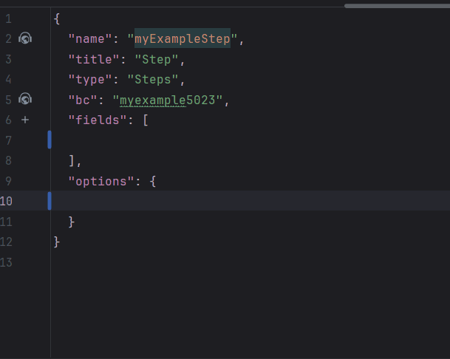Click the plus gutter icon beside "fields"

coord(24,119)
